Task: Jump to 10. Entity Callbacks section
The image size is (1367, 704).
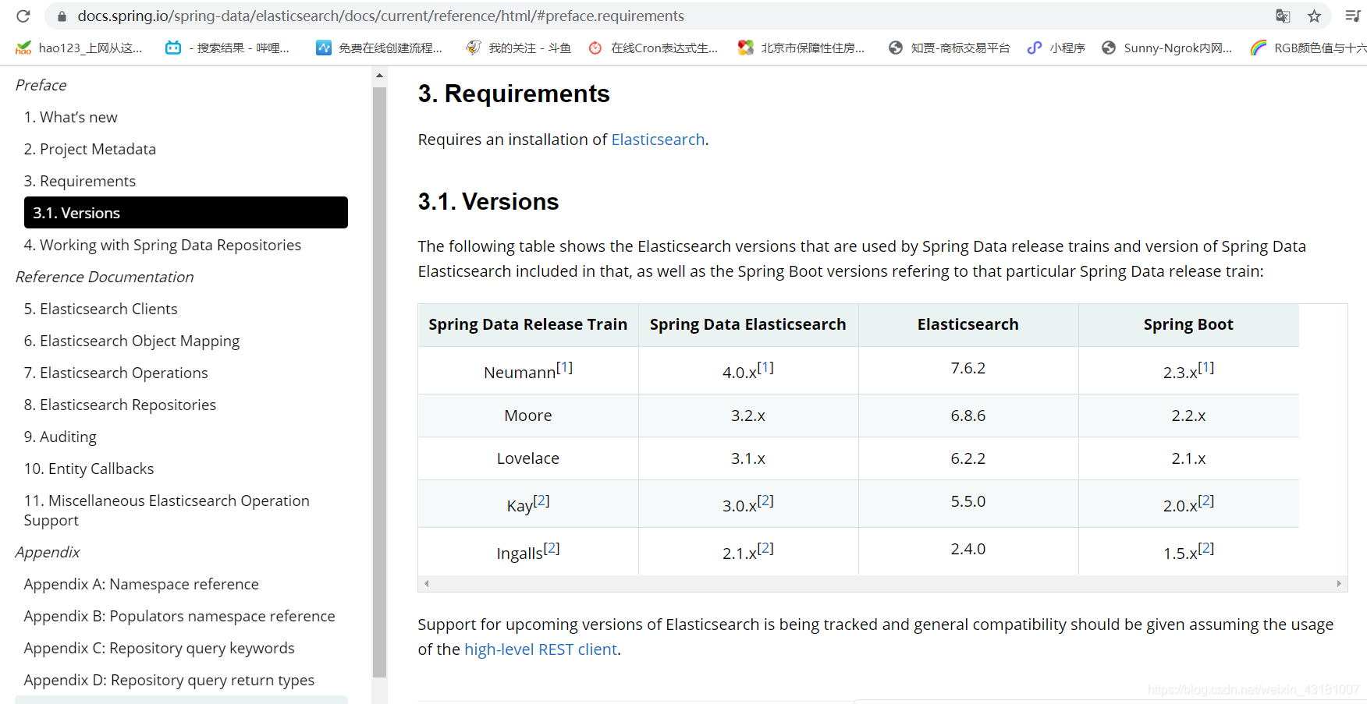Action: [x=89, y=469]
